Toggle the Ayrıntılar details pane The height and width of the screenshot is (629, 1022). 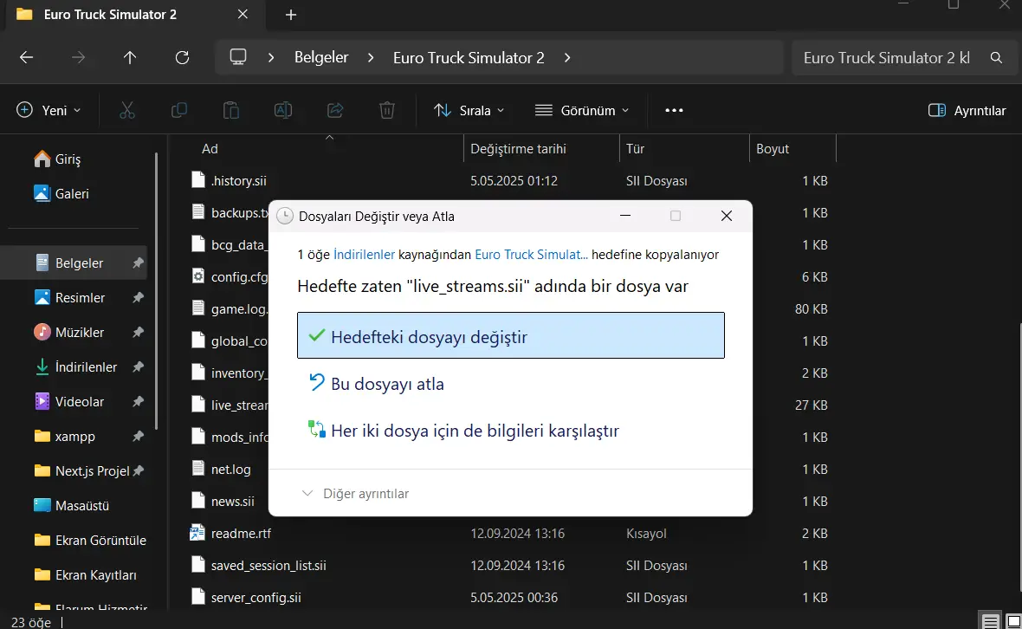[x=967, y=110]
